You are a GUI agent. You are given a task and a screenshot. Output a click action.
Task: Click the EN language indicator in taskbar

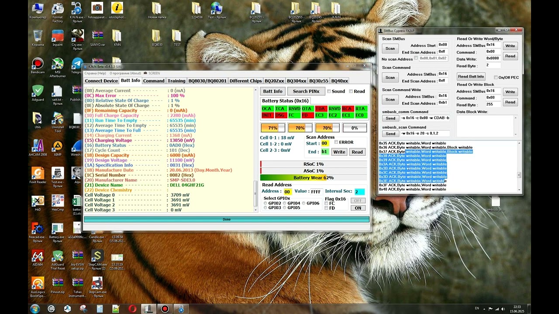(x=477, y=308)
